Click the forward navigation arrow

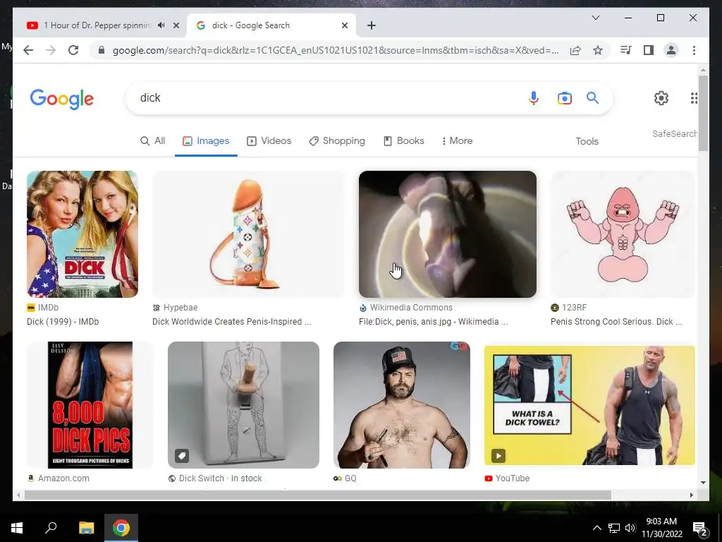51,50
